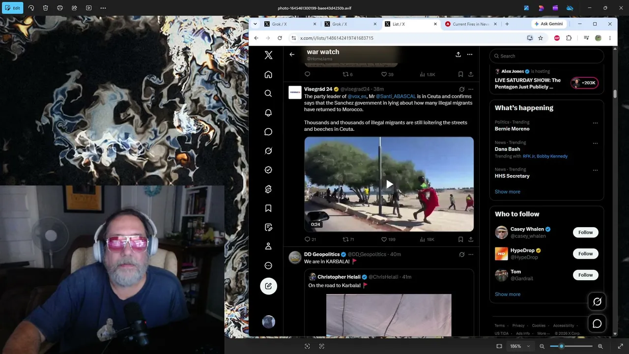Open the @Santi_ABASCAL mention link
Viewport: 629px width, 354px height.
pos(396,96)
